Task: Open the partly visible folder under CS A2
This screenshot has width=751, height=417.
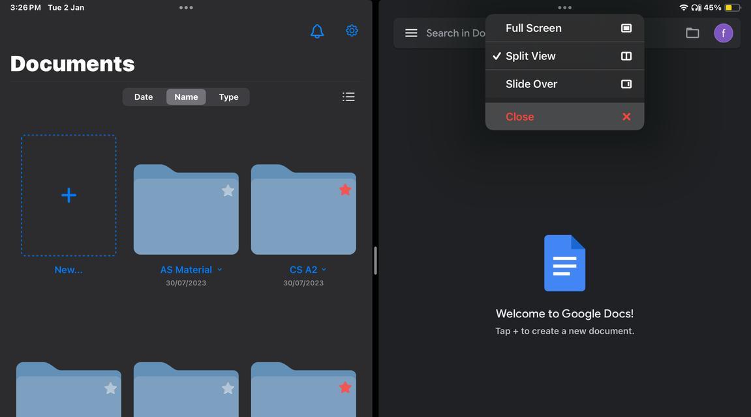Action: (303, 389)
